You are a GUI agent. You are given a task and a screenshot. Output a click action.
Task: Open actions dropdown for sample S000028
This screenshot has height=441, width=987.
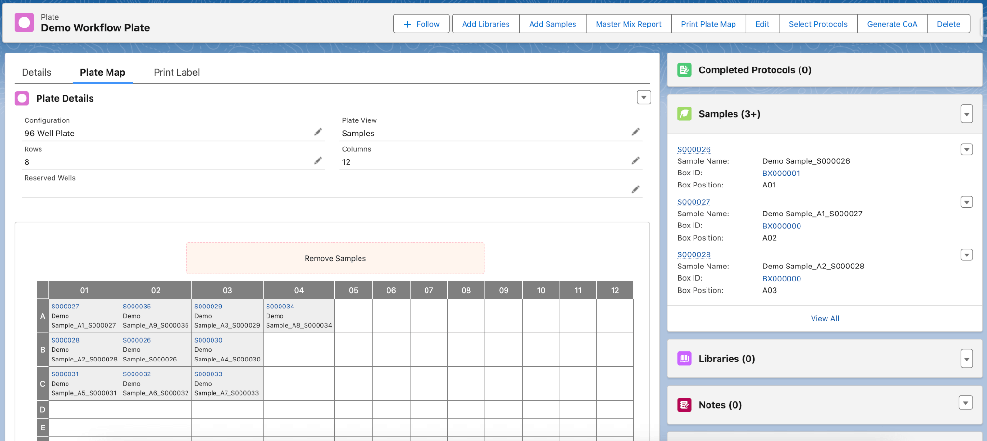pyautogui.click(x=967, y=254)
